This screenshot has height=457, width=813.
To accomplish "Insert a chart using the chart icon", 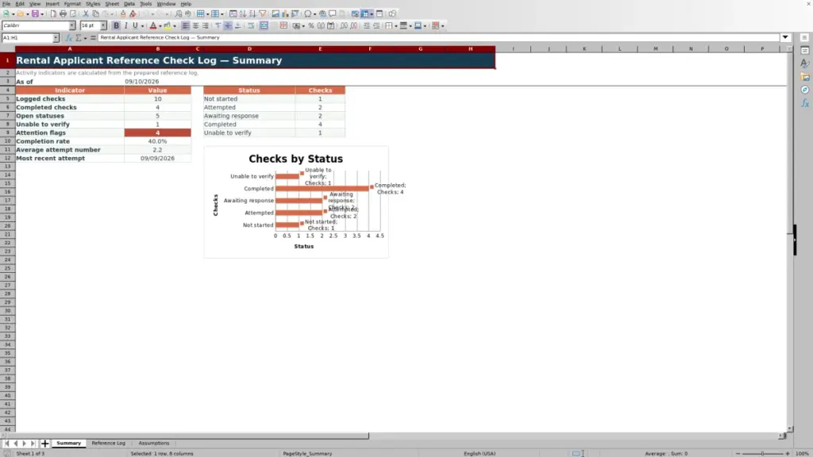I will [285, 13].
